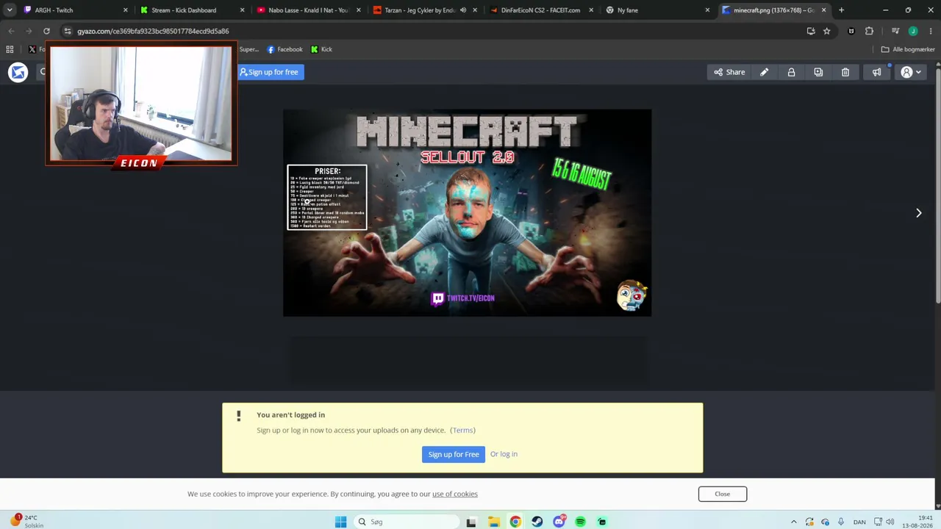Show hidden system tray icons
This screenshot has width=941, height=529.
pos(793,522)
